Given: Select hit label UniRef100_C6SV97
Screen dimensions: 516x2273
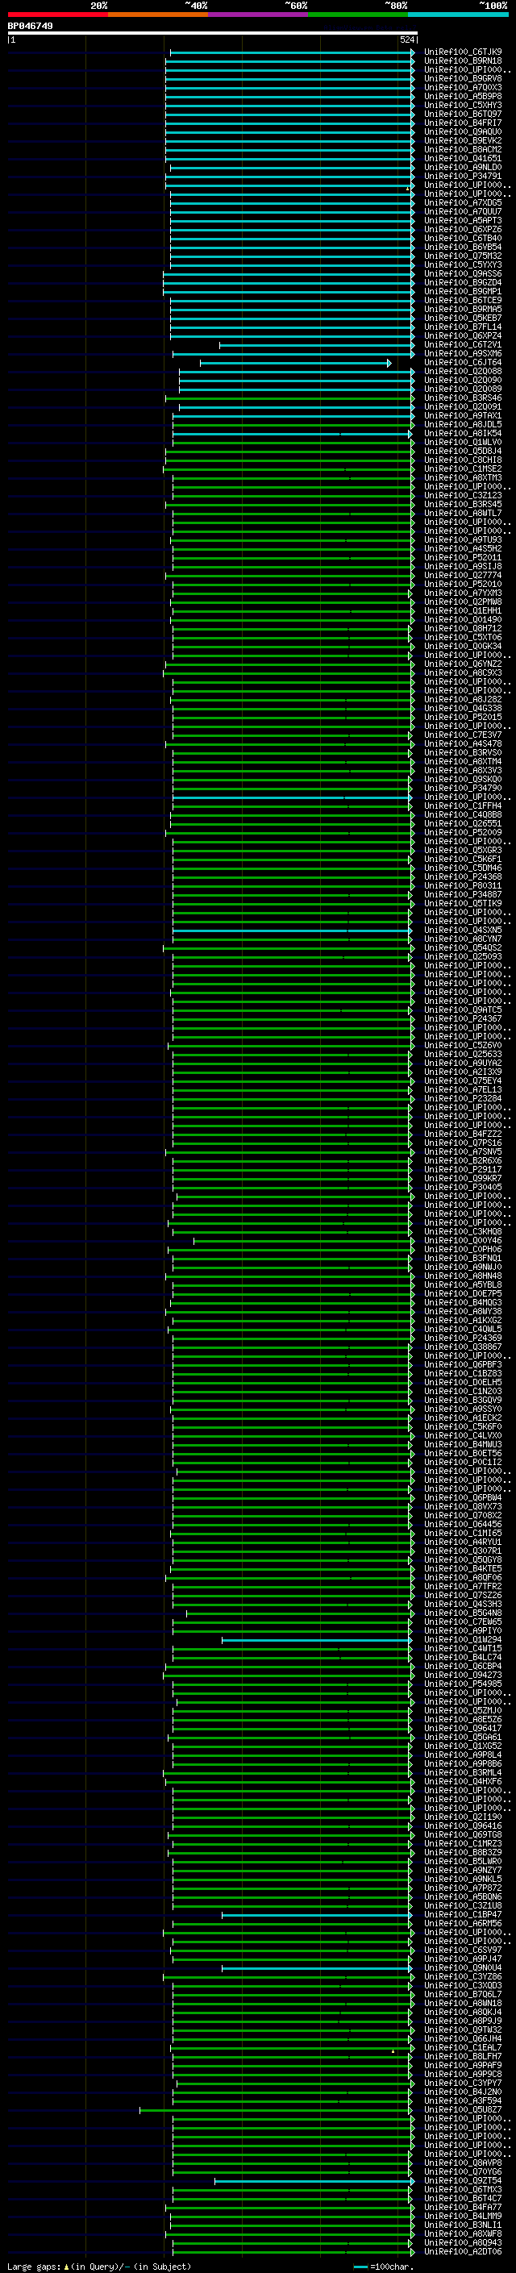Looking at the screenshot, I should tap(463, 1949).
